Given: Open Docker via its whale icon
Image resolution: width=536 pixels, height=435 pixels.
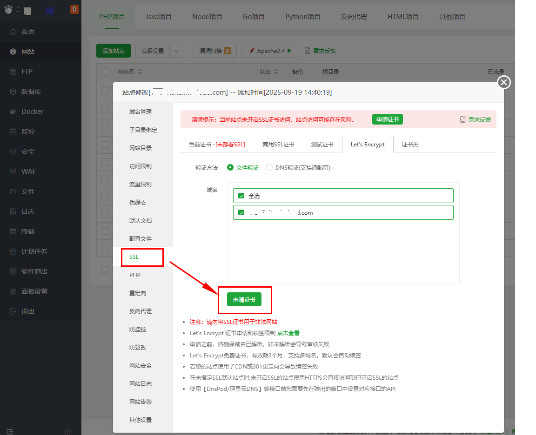Looking at the screenshot, I should pyautogui.click(x=13, y=112).
